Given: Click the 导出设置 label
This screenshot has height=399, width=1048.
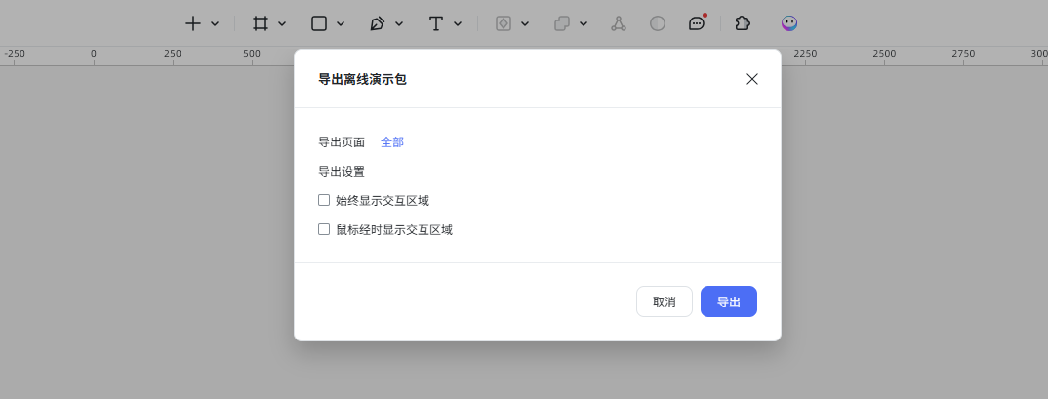Looking at the screenshot, I should [x=342, y=172].
